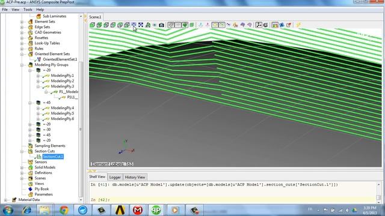Click the camera snapshot icon in the toolbar
The width and height of the screenshot is (385, 216).
click(161, 25)
